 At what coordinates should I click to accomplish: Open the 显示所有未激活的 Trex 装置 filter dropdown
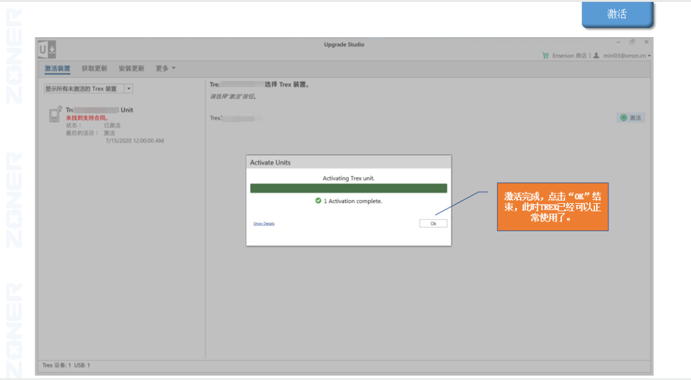[x=129, y=89]
